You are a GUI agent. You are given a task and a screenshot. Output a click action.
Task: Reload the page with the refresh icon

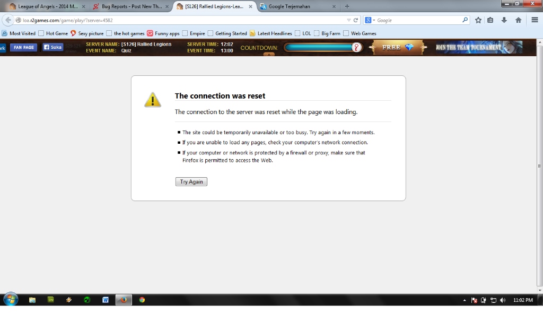click(x=356, y=20)
